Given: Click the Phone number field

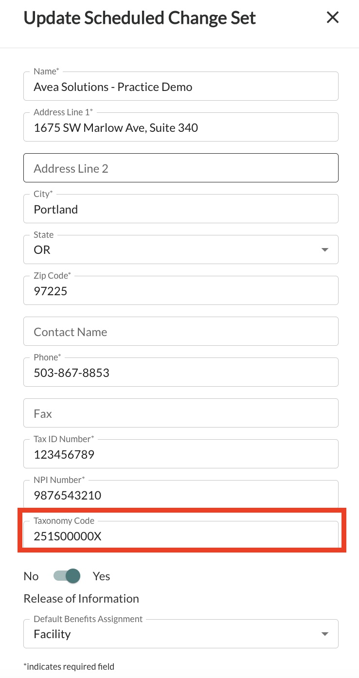Looking at the screenshot, I should 180,373.
